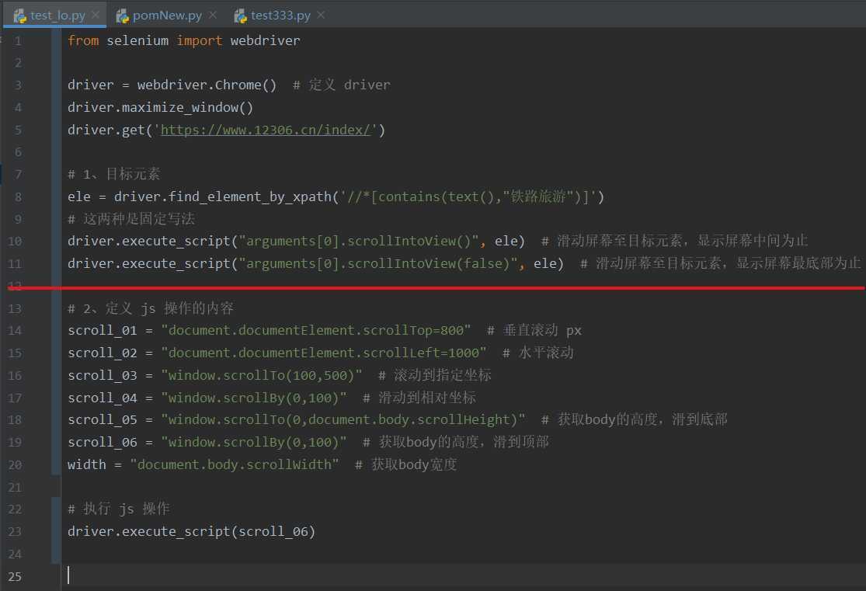Click the '# 垂直滚动 px' comment
The height and width of the screenshot is (591, 866).
coord(534,331)
